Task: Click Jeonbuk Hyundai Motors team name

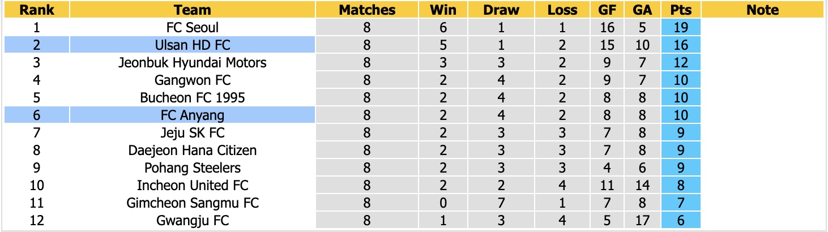Action: (193, 62)
